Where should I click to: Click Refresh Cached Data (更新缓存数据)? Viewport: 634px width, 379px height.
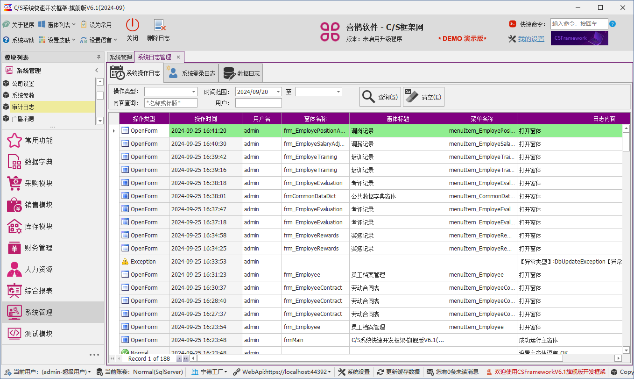pyautogui.click(x=399, y=372)
